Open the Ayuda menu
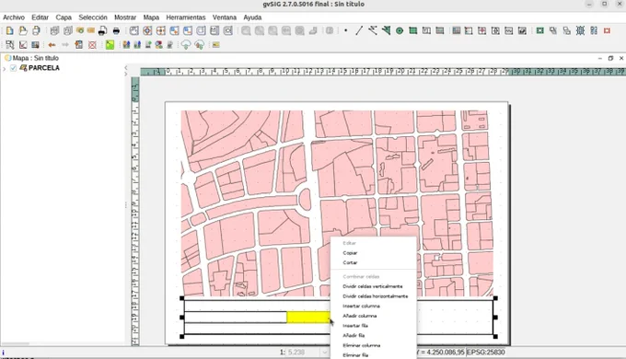Viewport: 626px width, 359px height. [x=252, y=17]
